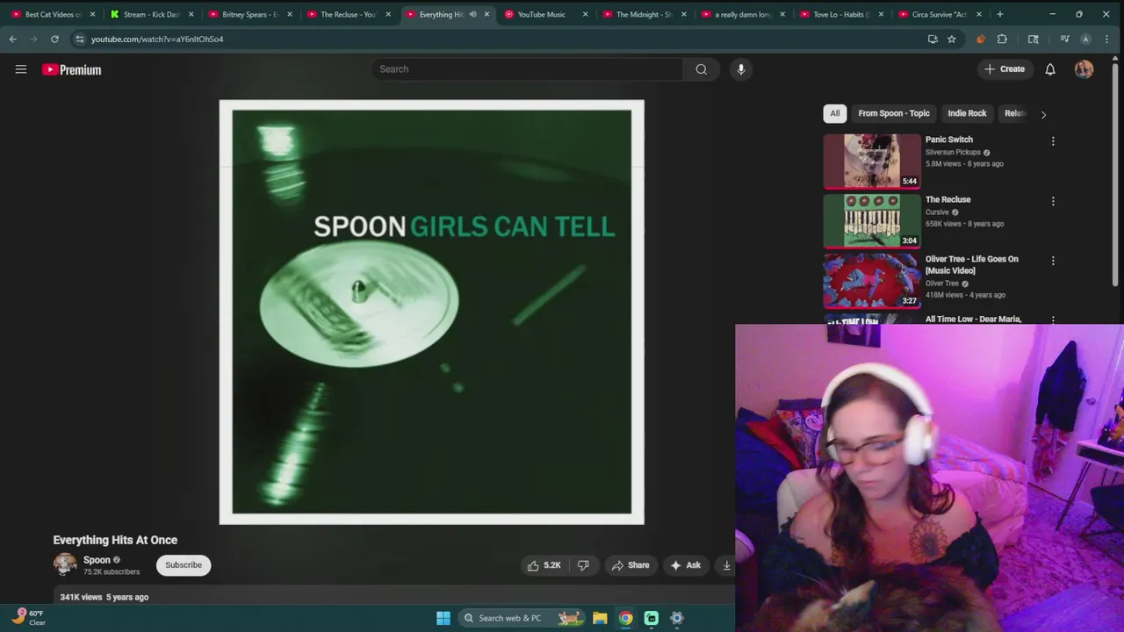Open browser extensions puzzle icon
The height and width of the screenshot is (632, 1124).
point(1002,39)
